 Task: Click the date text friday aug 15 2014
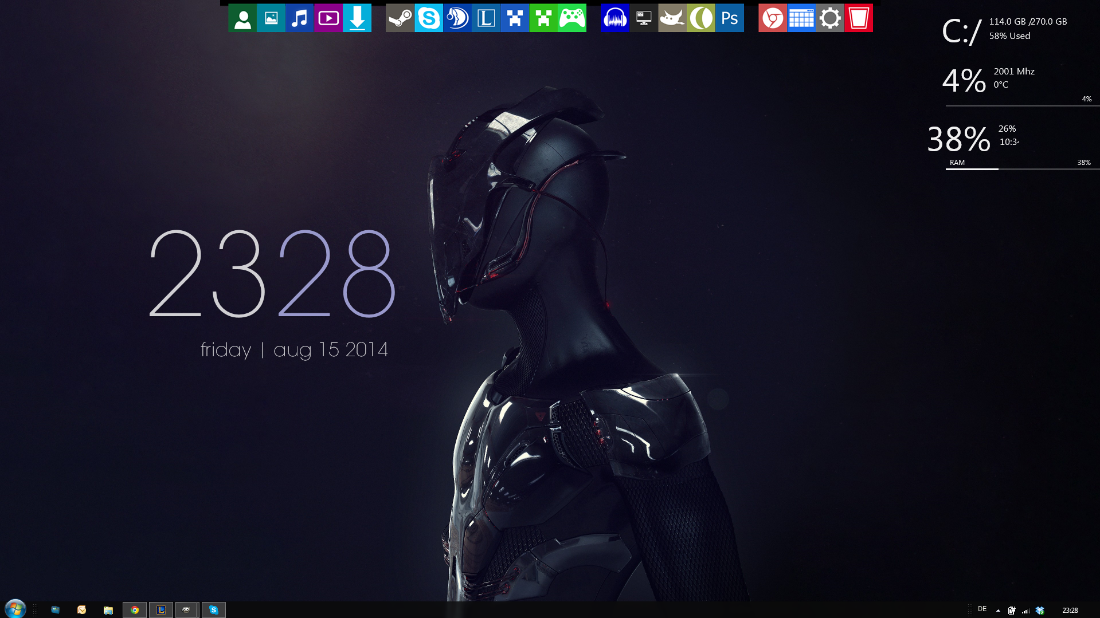point(294,350)
